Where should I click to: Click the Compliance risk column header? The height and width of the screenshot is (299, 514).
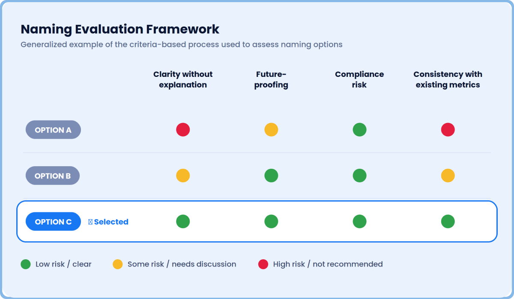pos(359,79)
